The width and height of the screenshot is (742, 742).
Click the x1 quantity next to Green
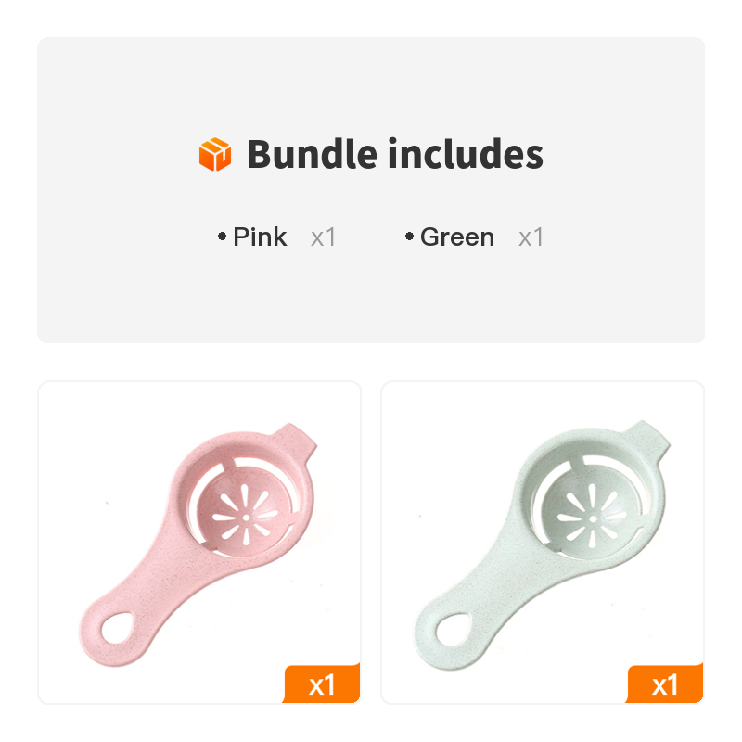coord(531,237)
